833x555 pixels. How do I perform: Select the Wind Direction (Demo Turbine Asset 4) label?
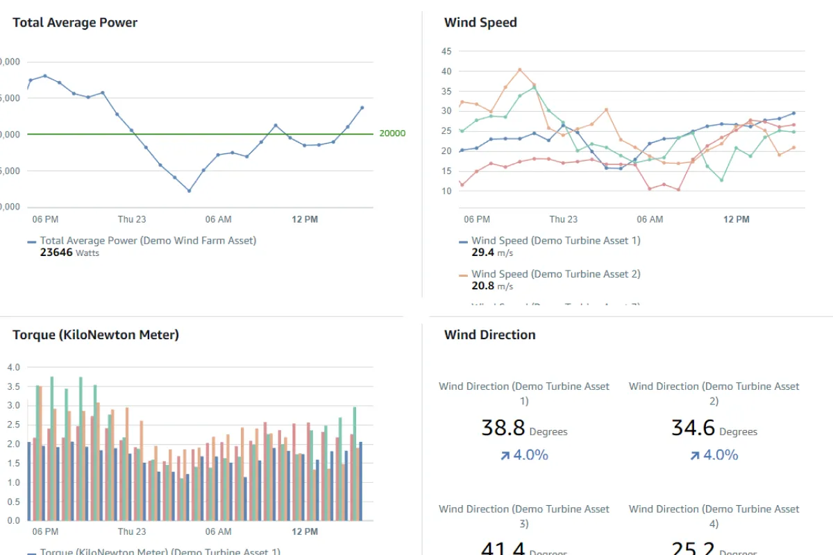tap(714, 515)
